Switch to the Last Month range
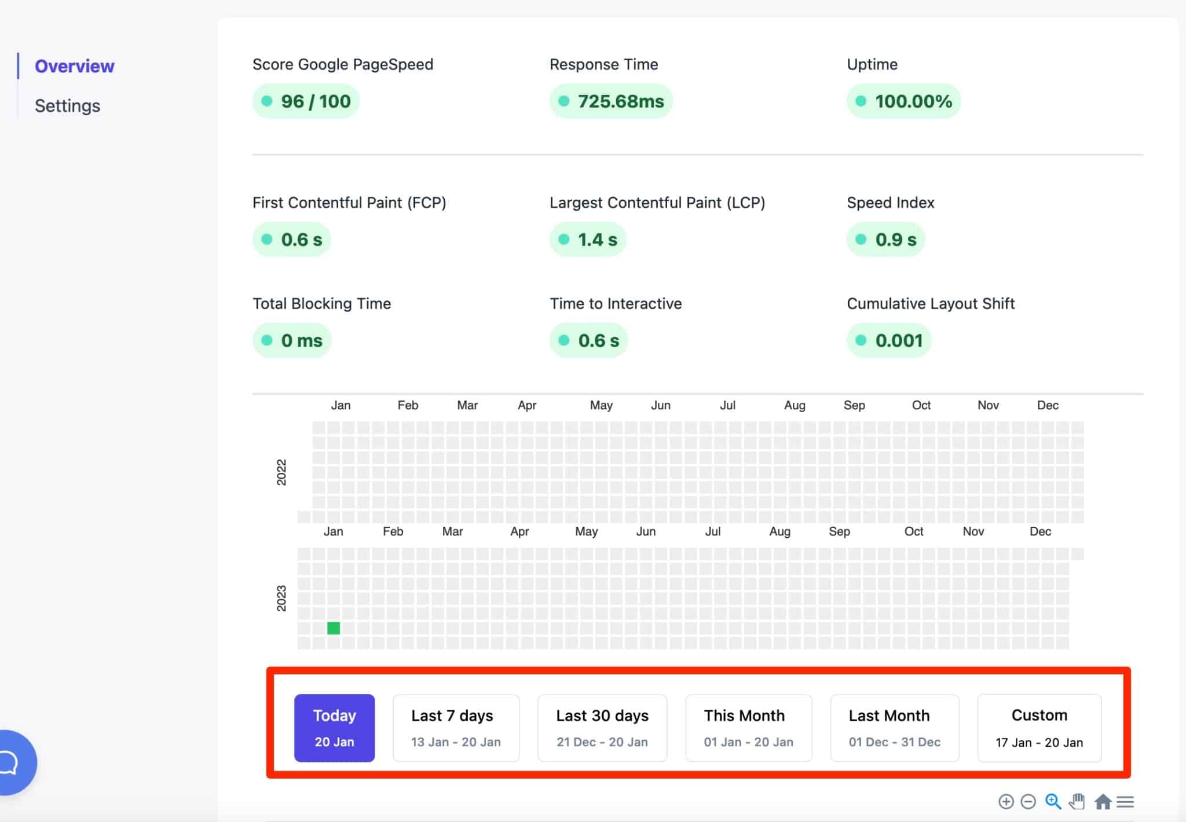 pyautogui.click(x=894, y=728)
